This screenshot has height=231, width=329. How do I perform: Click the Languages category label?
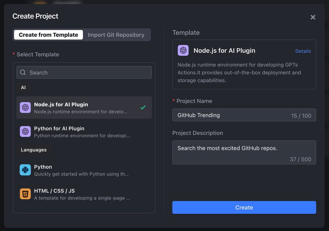point(34,150)
